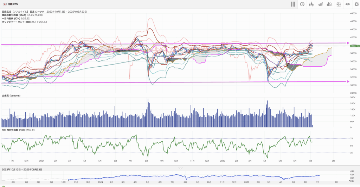Select the candlestick chart type icon
360x187 pixels.
(311, 4)
